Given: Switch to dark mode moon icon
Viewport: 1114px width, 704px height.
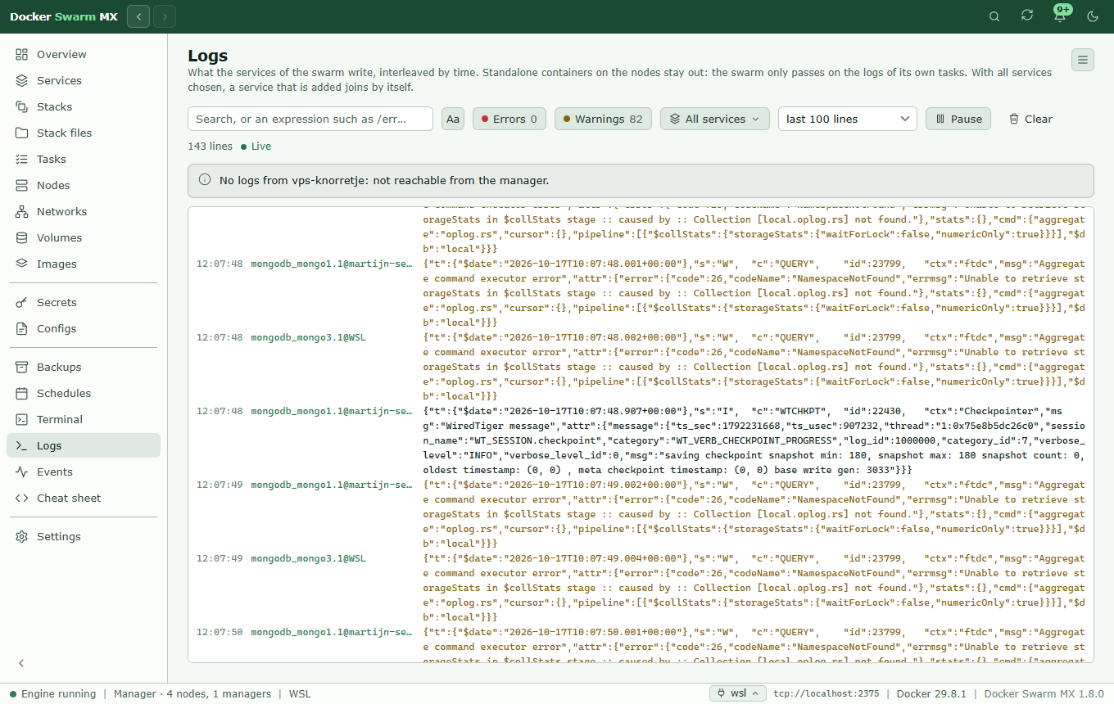Looking at the screenshot, I should pos(1093,16).
